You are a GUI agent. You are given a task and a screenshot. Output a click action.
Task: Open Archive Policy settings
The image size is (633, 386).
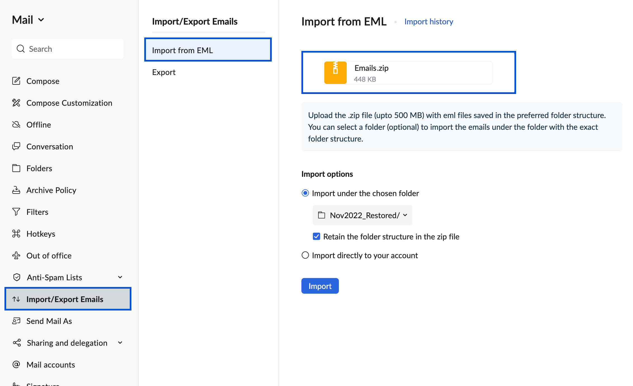click(x=51, y=190)
